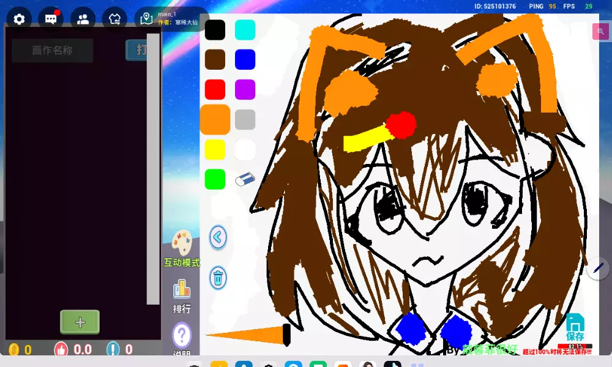612x367 pixels.
Task: Pick the gray color swatch
Action: click(x=245, y=119)
